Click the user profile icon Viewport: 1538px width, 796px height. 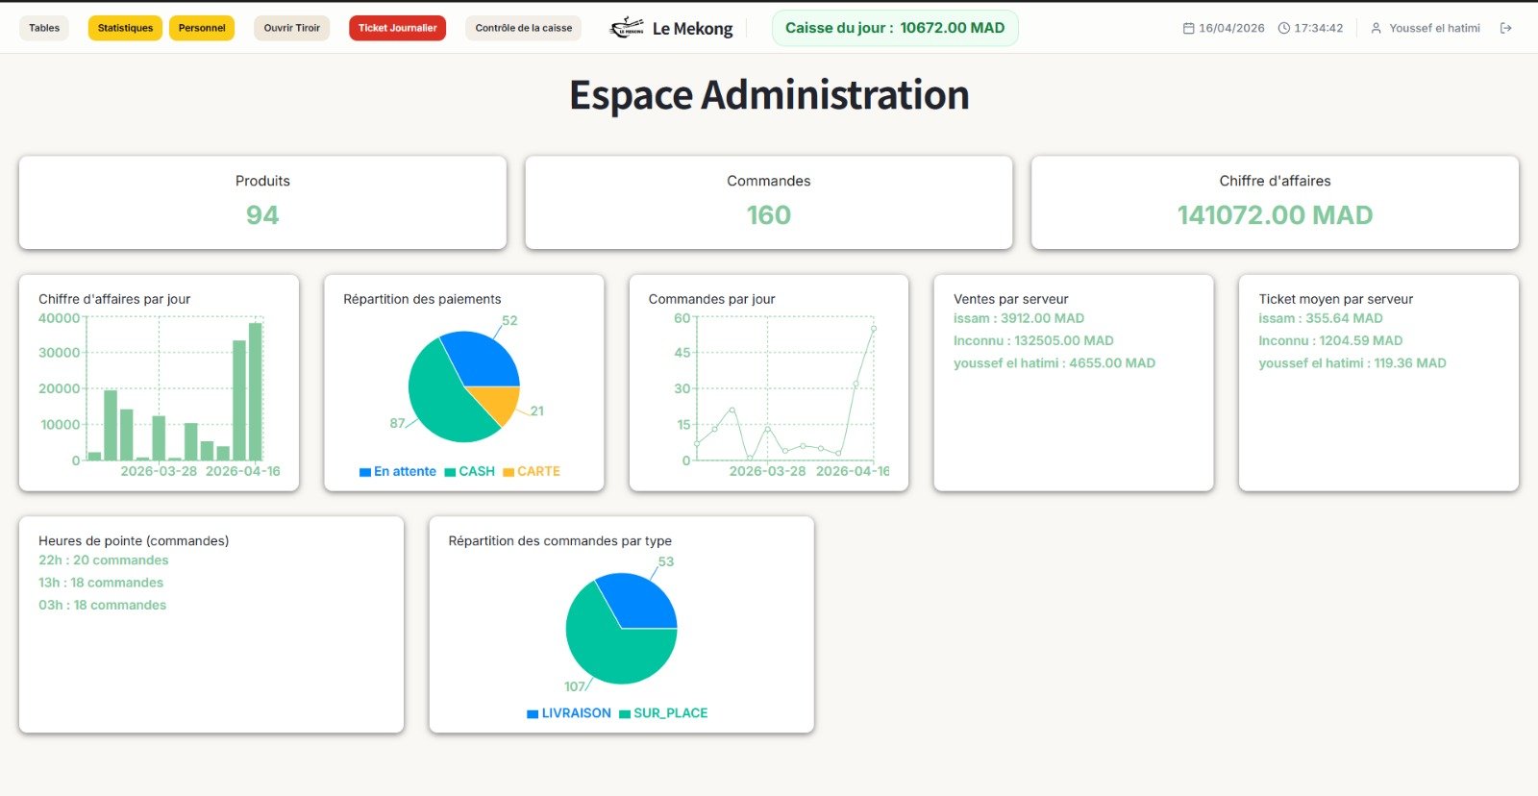(1376, 28)
